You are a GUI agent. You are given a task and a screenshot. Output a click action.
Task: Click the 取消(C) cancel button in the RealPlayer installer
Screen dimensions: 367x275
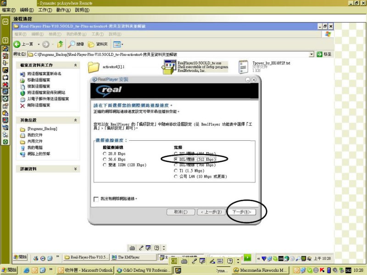pos(181,212)
